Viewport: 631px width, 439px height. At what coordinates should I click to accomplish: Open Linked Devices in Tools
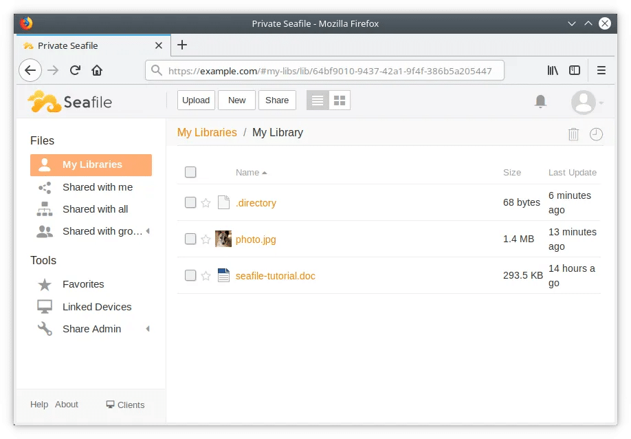(x=96, y=307)
